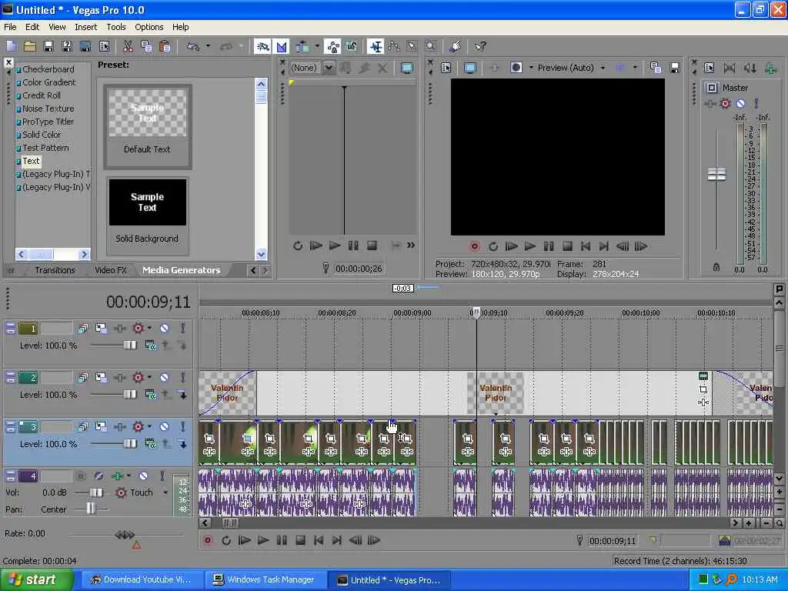The image size is (788, 591).
Task: Switch to the Video FX tab
Action: pyautogui.click(x=111, y=270)
